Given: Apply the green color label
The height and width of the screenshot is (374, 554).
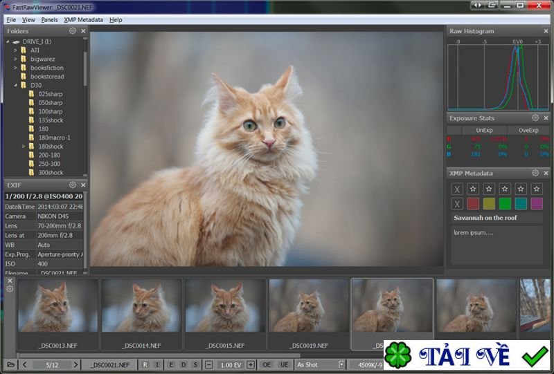Looking at the screenshot, I should [505, 203].
